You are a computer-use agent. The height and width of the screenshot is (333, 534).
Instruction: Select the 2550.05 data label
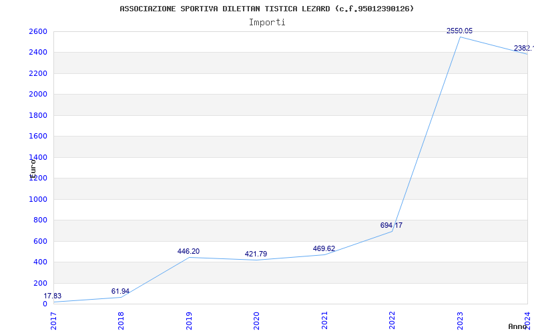[x=459, y=31]
